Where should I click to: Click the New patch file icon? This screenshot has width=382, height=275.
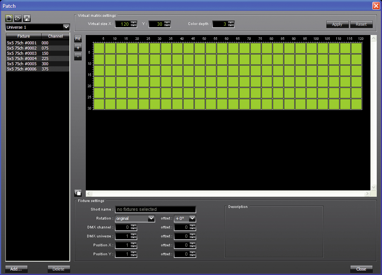(x=9, y=18)
